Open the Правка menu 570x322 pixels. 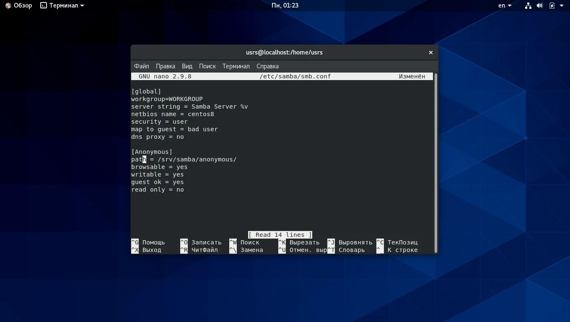165,66
